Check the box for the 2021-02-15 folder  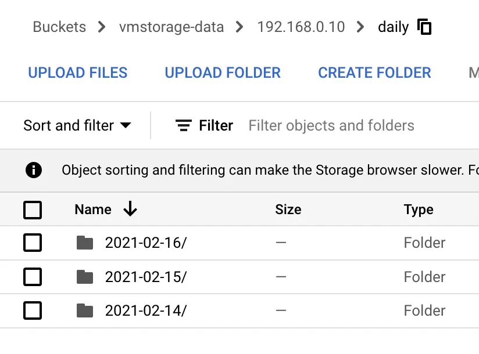coord(33,277)
